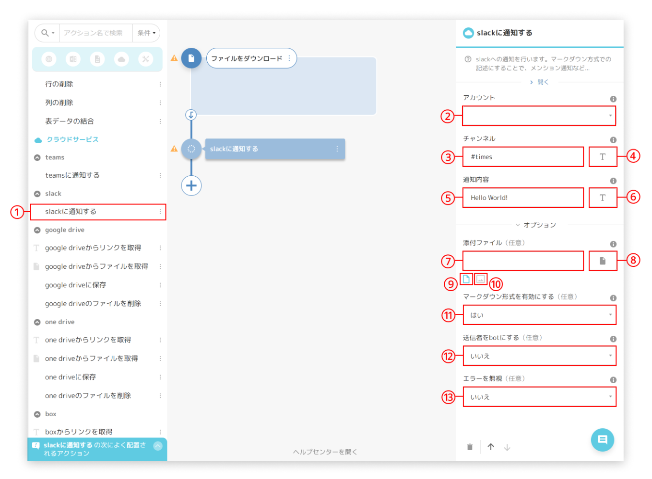Select the file category icon
The width and height of the screenshot is (652, 479).
(x=97, y=59)
